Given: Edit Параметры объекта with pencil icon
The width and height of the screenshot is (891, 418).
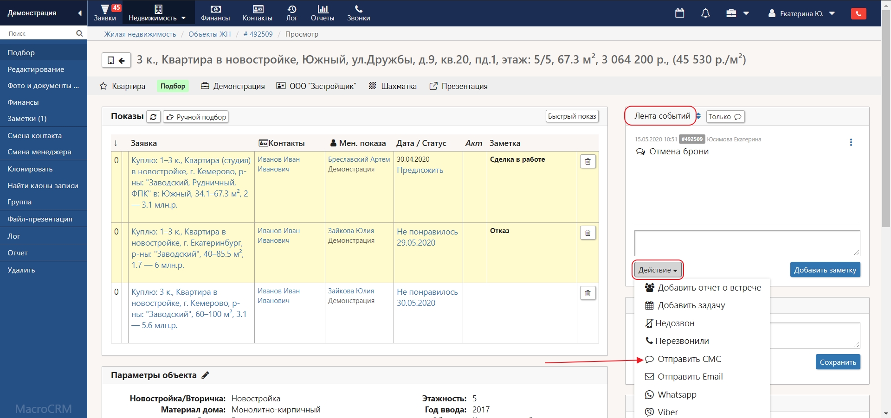Looking at the screenshot, I should click(x=206, y=375).
